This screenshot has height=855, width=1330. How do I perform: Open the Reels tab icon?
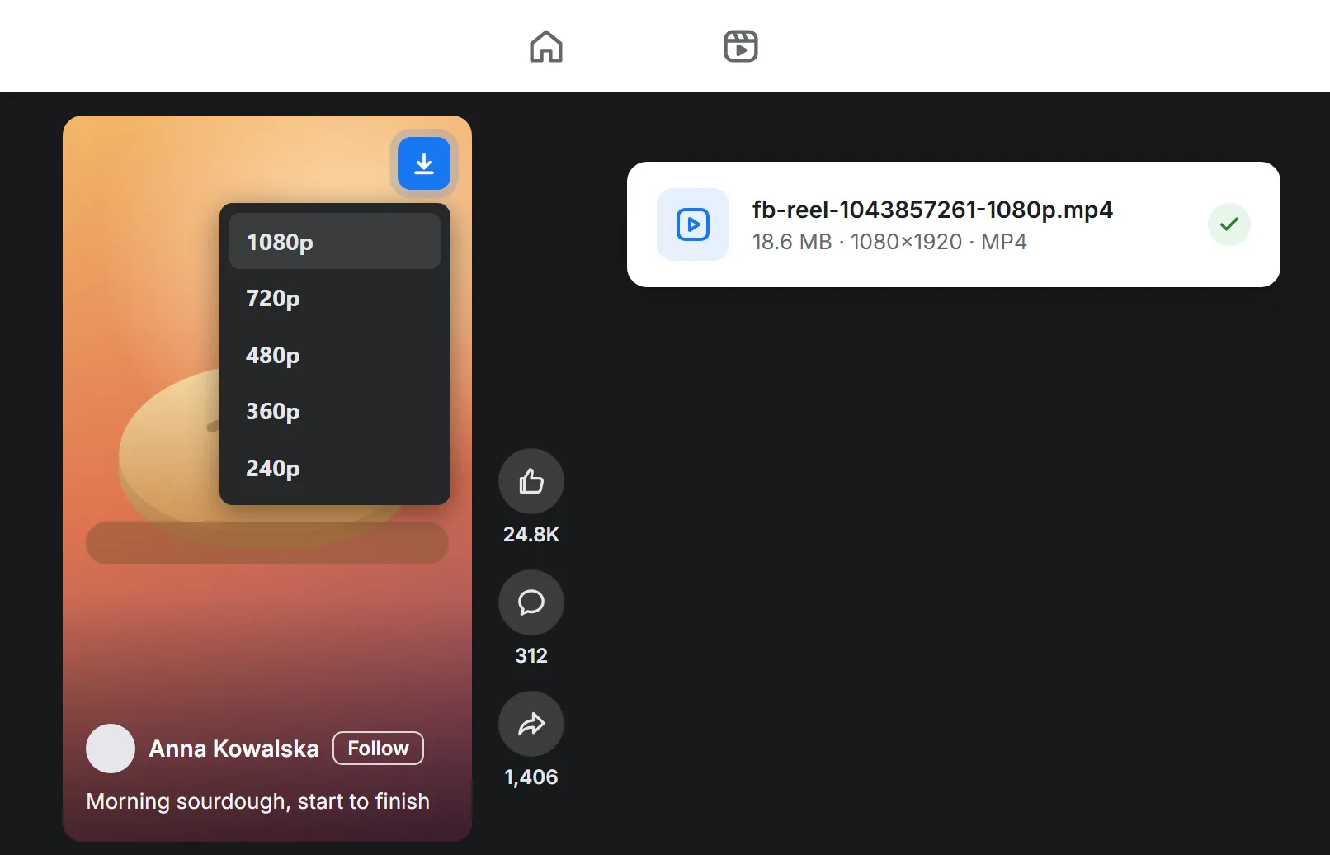pos(740,46)
